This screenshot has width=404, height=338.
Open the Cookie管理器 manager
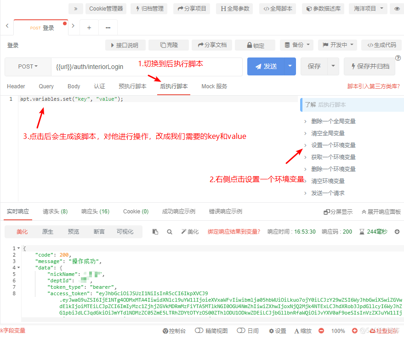click(106, 9)
